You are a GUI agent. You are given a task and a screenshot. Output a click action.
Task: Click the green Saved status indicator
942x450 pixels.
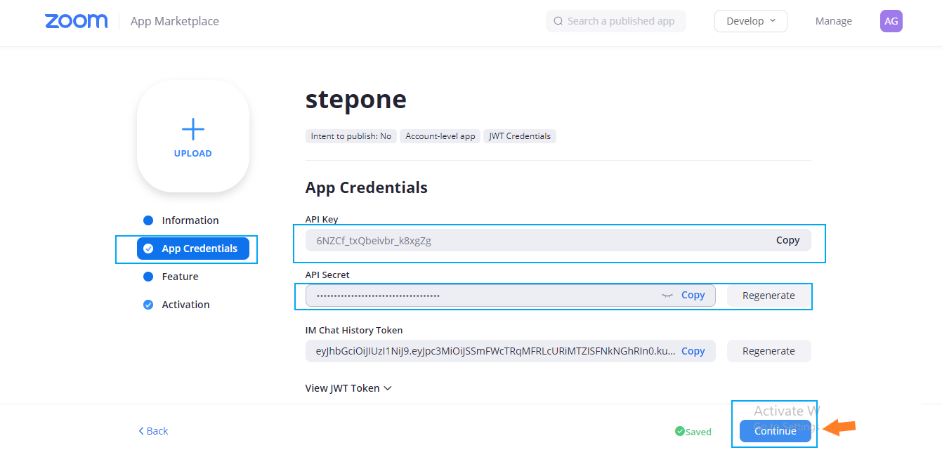tap(693, 432)
